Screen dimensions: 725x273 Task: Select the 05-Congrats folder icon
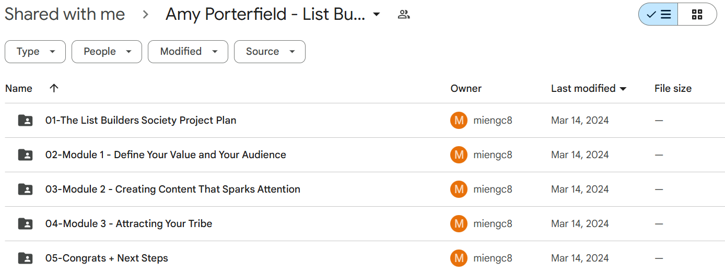(25, 258)
